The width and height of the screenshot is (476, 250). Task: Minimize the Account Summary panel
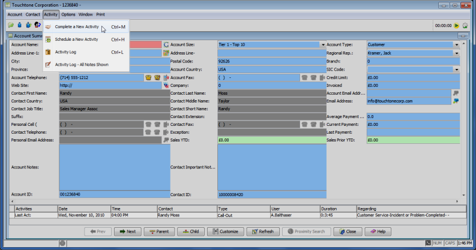tap(463, 36)
